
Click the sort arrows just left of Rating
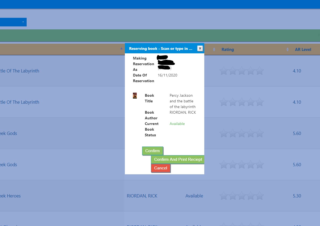pos(214,50)
